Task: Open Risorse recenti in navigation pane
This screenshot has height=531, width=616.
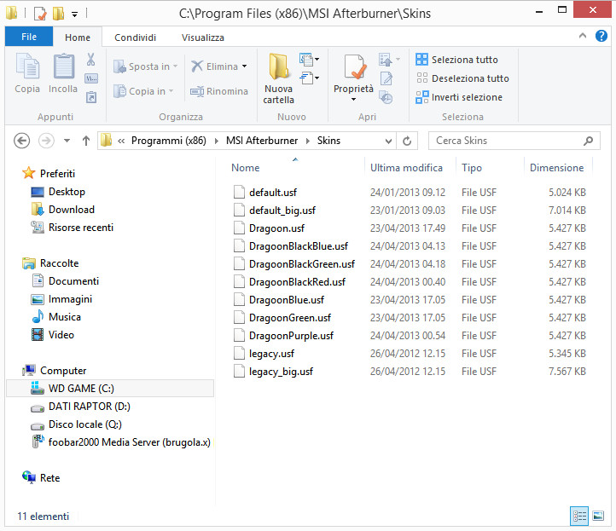Action: 81,228
